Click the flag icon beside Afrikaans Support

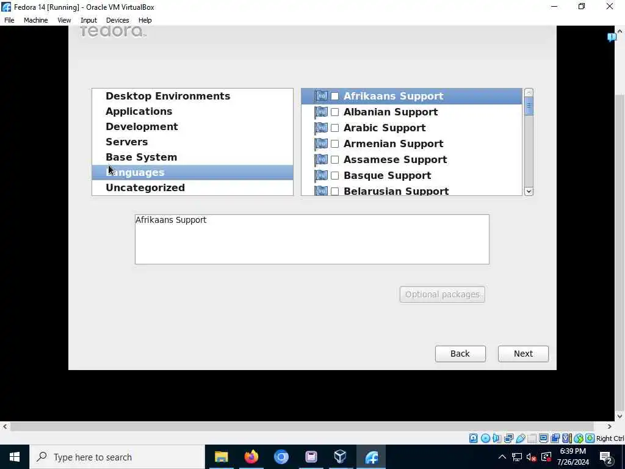[x=321, y=96]
